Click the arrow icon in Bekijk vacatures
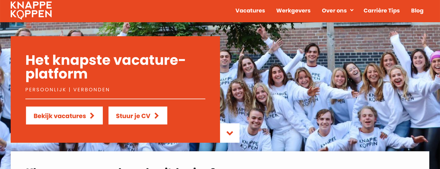The width and height of the screenshot is (440, 169). pos(92,116)
